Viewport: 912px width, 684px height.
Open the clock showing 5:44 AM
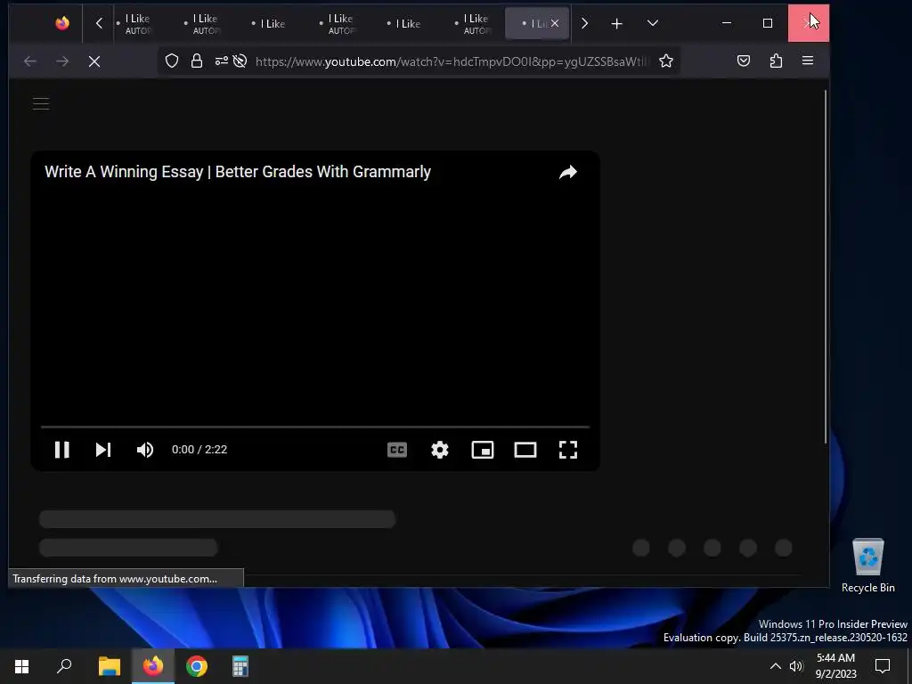[x=835, y=666]
